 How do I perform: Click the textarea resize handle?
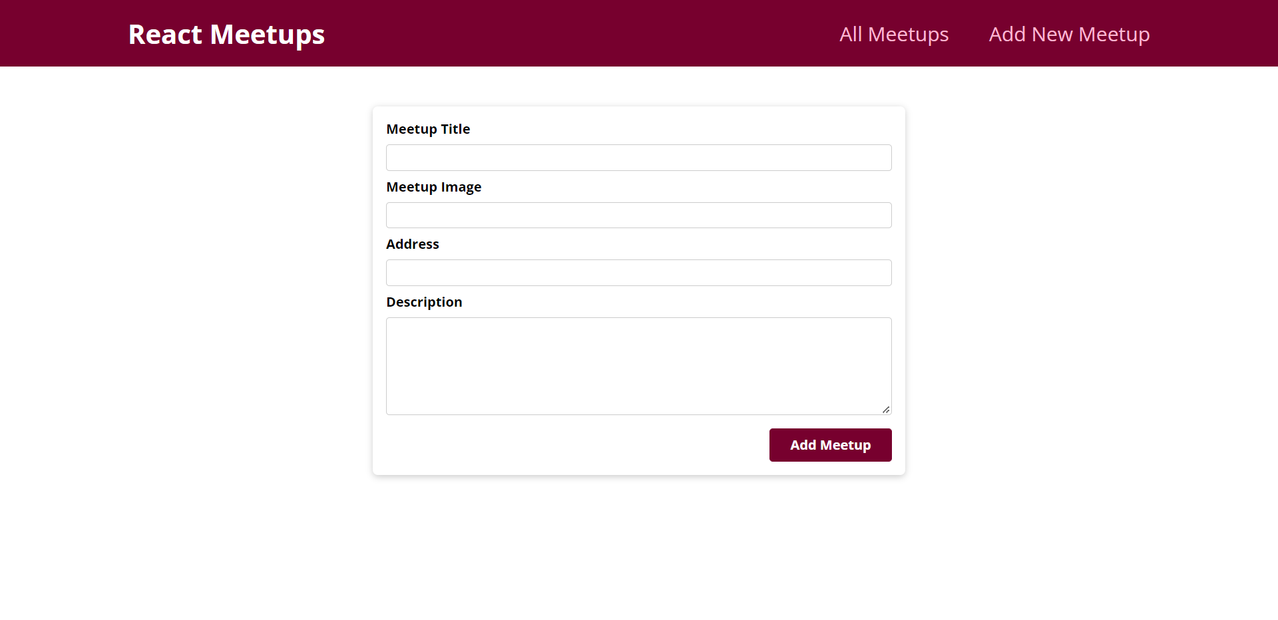coord(886,410)
